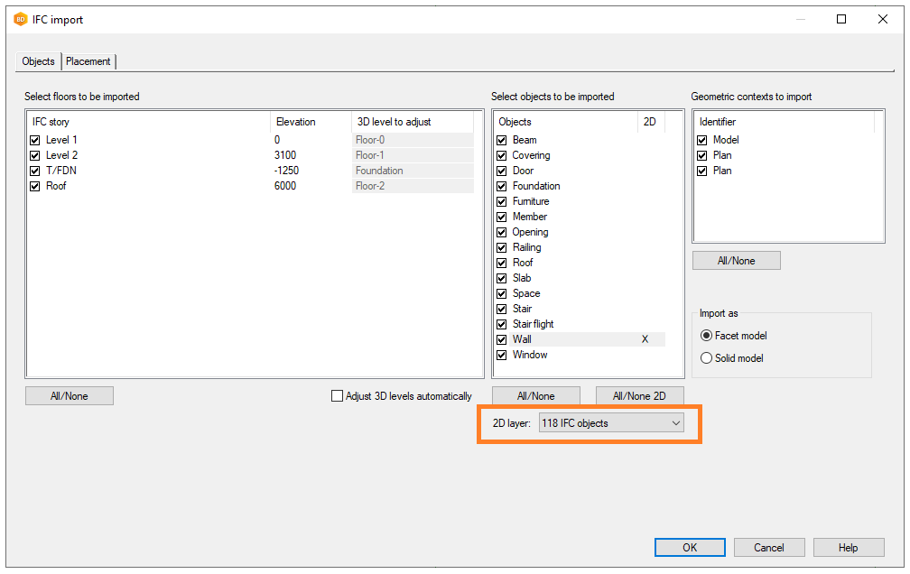Select the Objects tab

point(39,61)
